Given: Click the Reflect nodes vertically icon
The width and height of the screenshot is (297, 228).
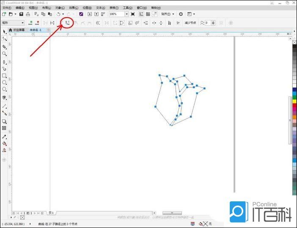Looking at the screenshot, I should [161, 23].
